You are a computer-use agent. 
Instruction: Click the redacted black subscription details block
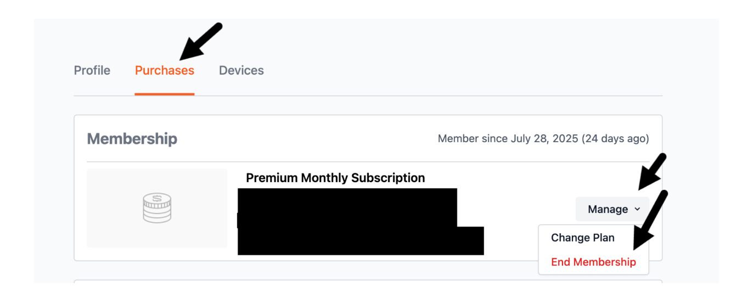(x=347, y=221)
